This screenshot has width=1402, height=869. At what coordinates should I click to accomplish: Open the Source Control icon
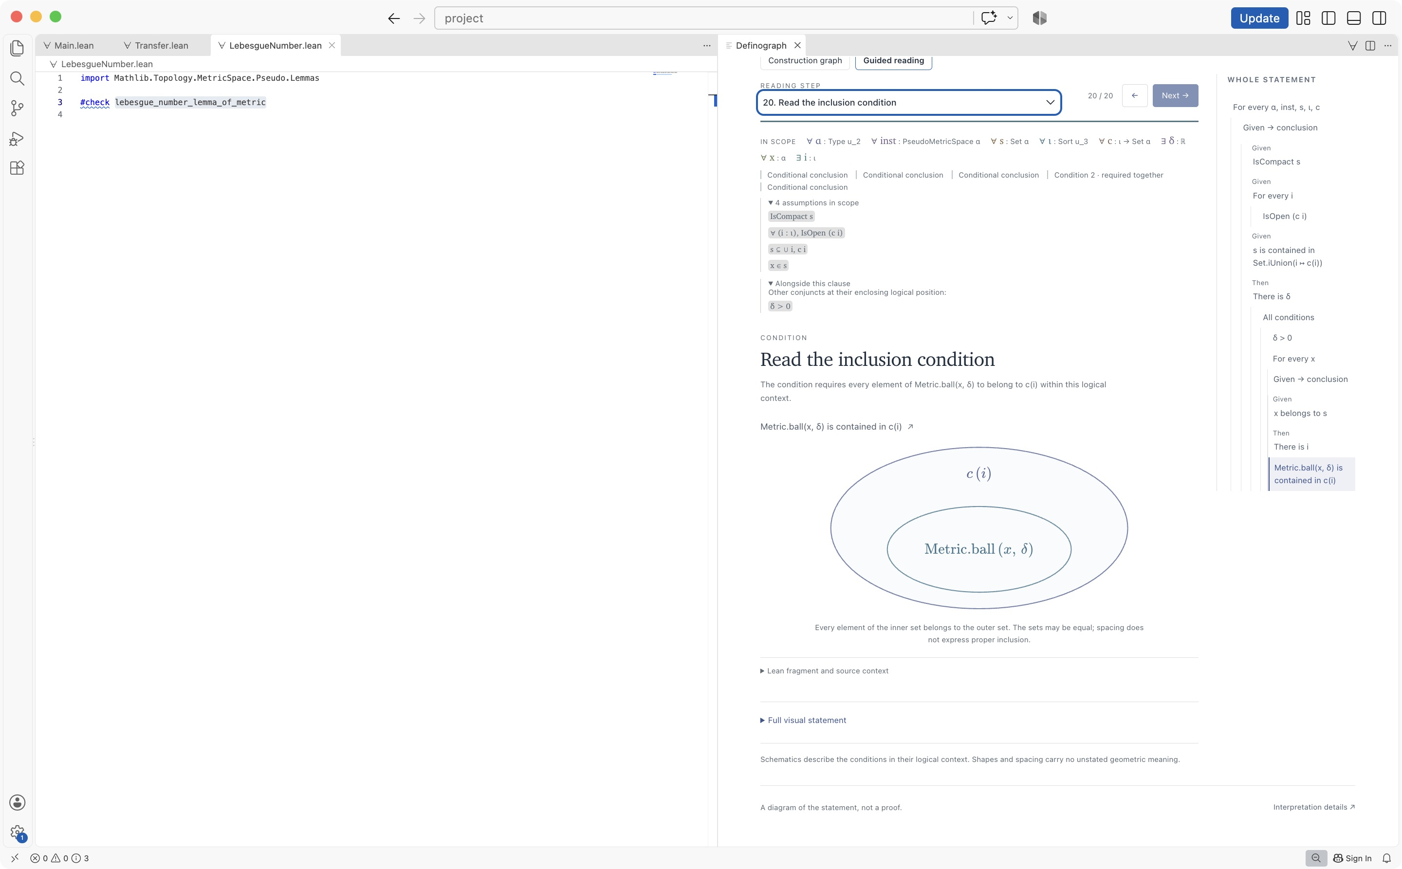pos(17,108)
